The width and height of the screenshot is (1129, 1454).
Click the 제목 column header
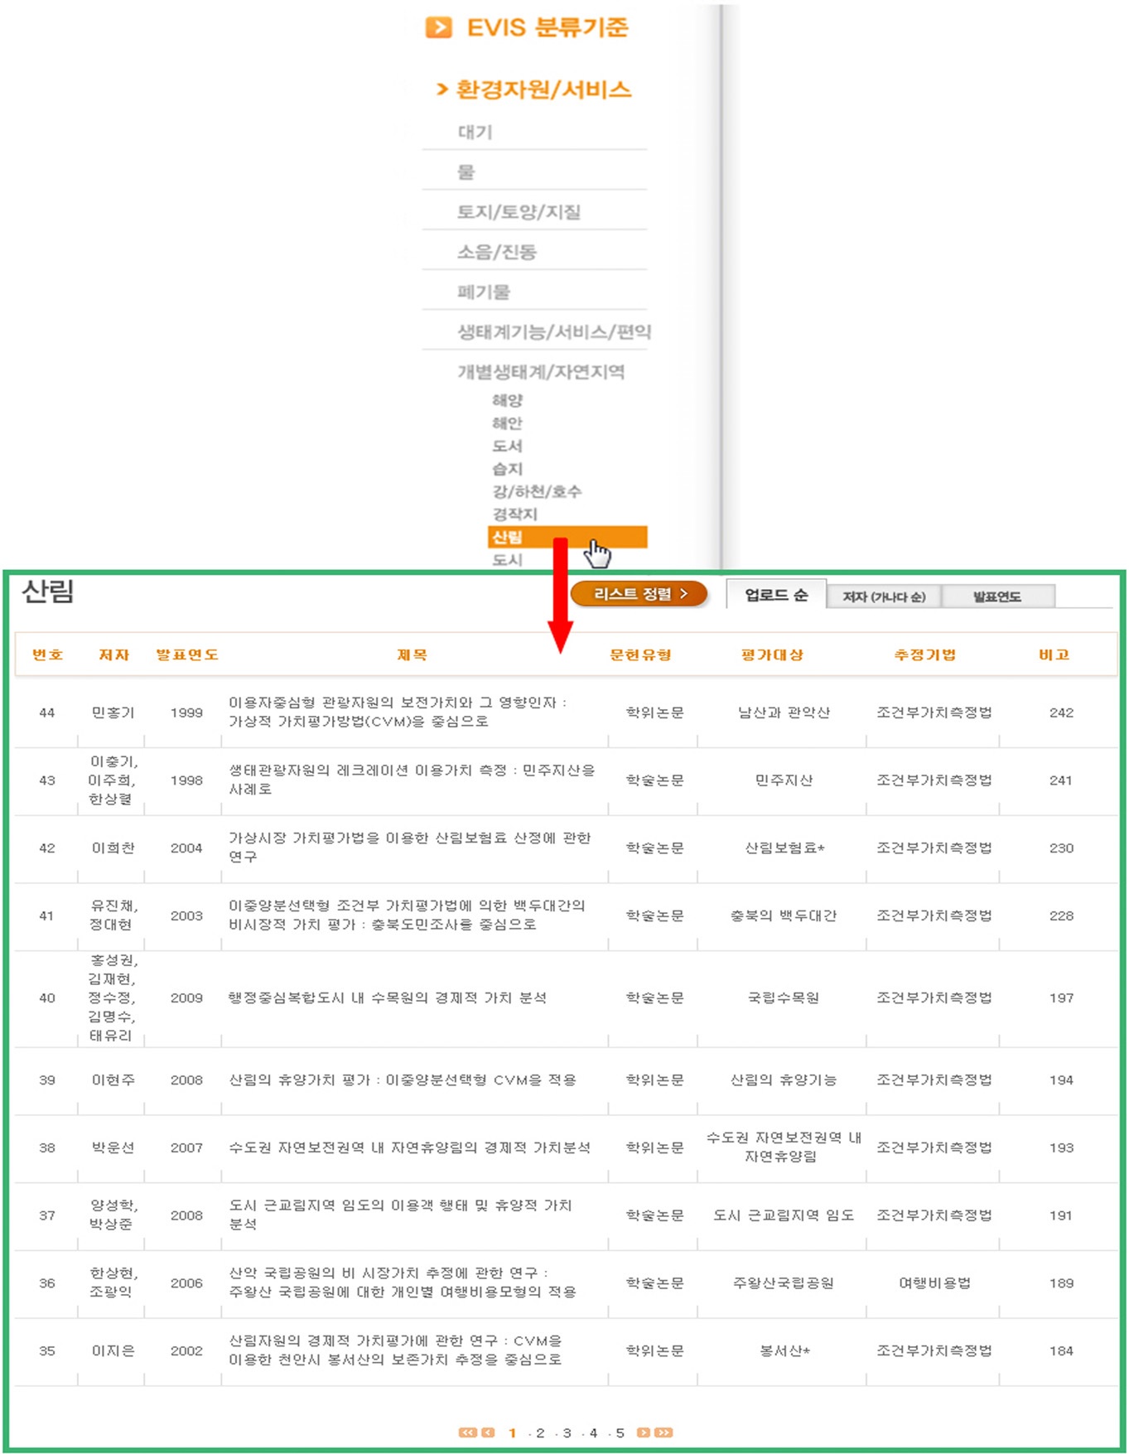pyautogui.click(x=412, y=655)
